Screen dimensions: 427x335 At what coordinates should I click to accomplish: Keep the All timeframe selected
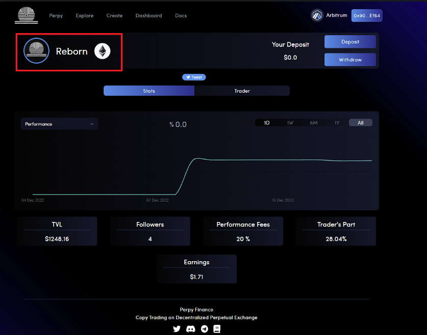click(360, 122)
